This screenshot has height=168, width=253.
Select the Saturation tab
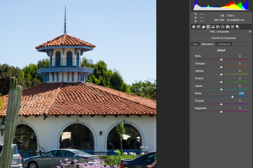coord(208,44)
